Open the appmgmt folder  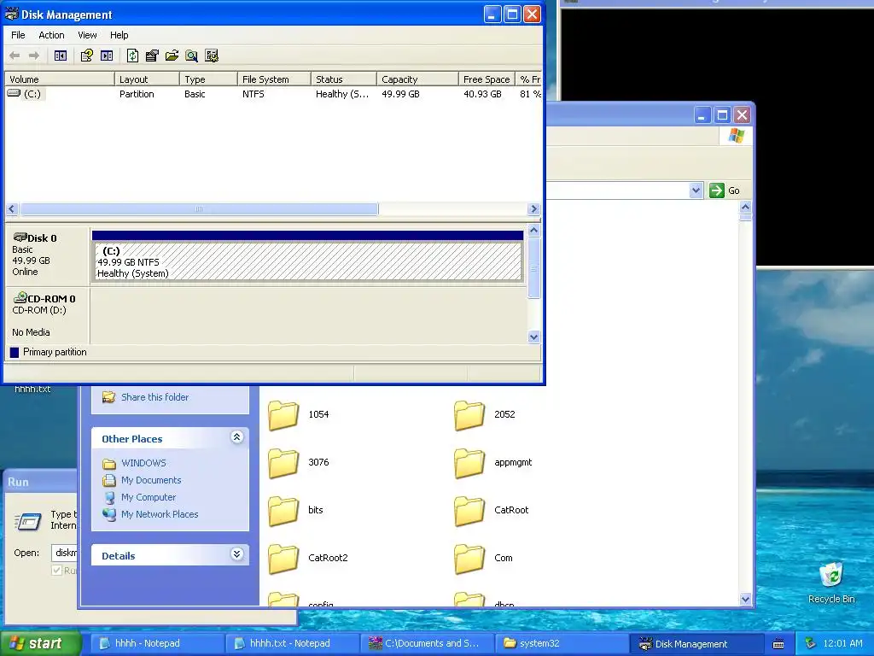click(469, 463)
